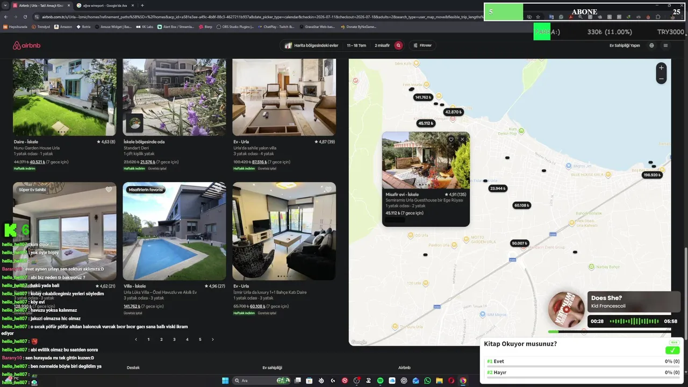
Task: Select the 60.108 ₺ map price marker
Action: tap(521, 205)
